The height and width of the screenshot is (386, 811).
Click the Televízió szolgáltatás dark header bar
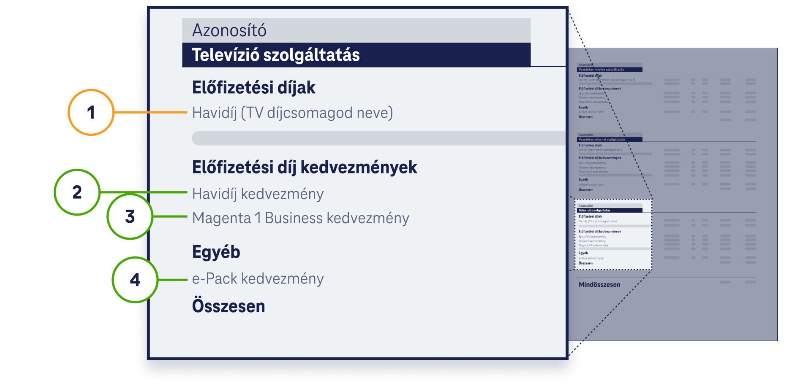(x=356, y=55)
